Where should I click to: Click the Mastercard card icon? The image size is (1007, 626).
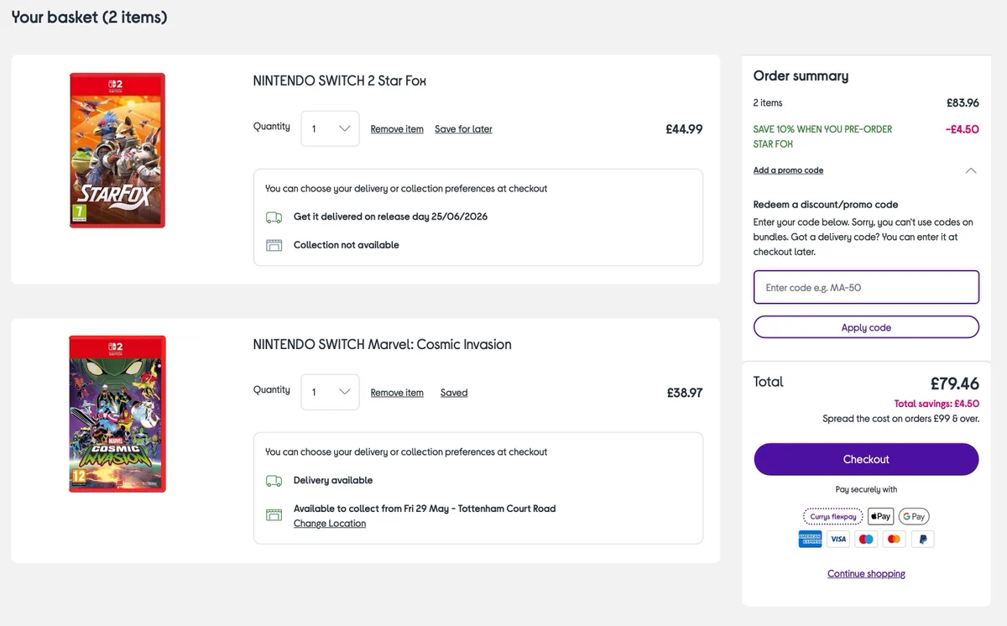895,540
